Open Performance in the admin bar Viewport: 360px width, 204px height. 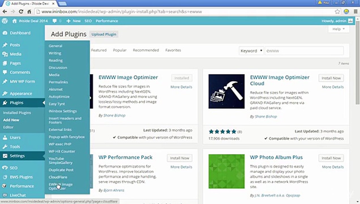click(x=107, y=21)
